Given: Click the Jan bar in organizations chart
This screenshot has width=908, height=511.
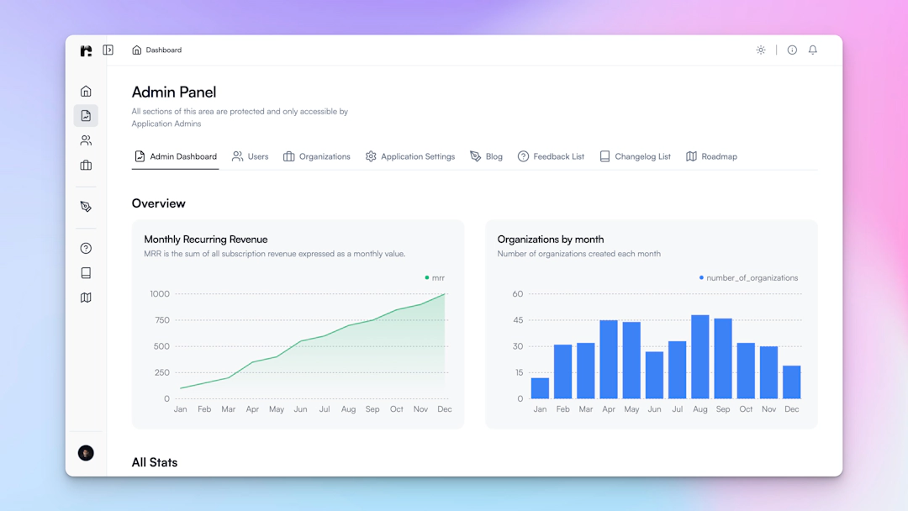Looking at the screenshot, I should (x=540, y=388).
